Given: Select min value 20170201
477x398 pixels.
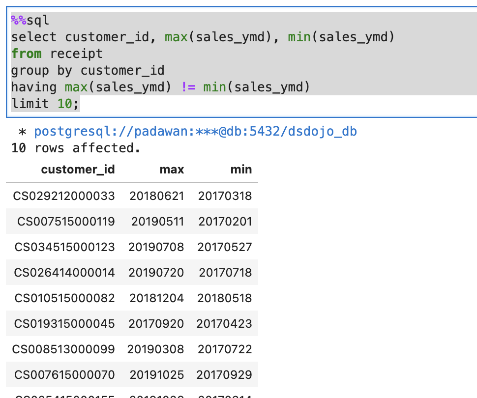Looking at the screenshot, I should click(x=225, y=221).
